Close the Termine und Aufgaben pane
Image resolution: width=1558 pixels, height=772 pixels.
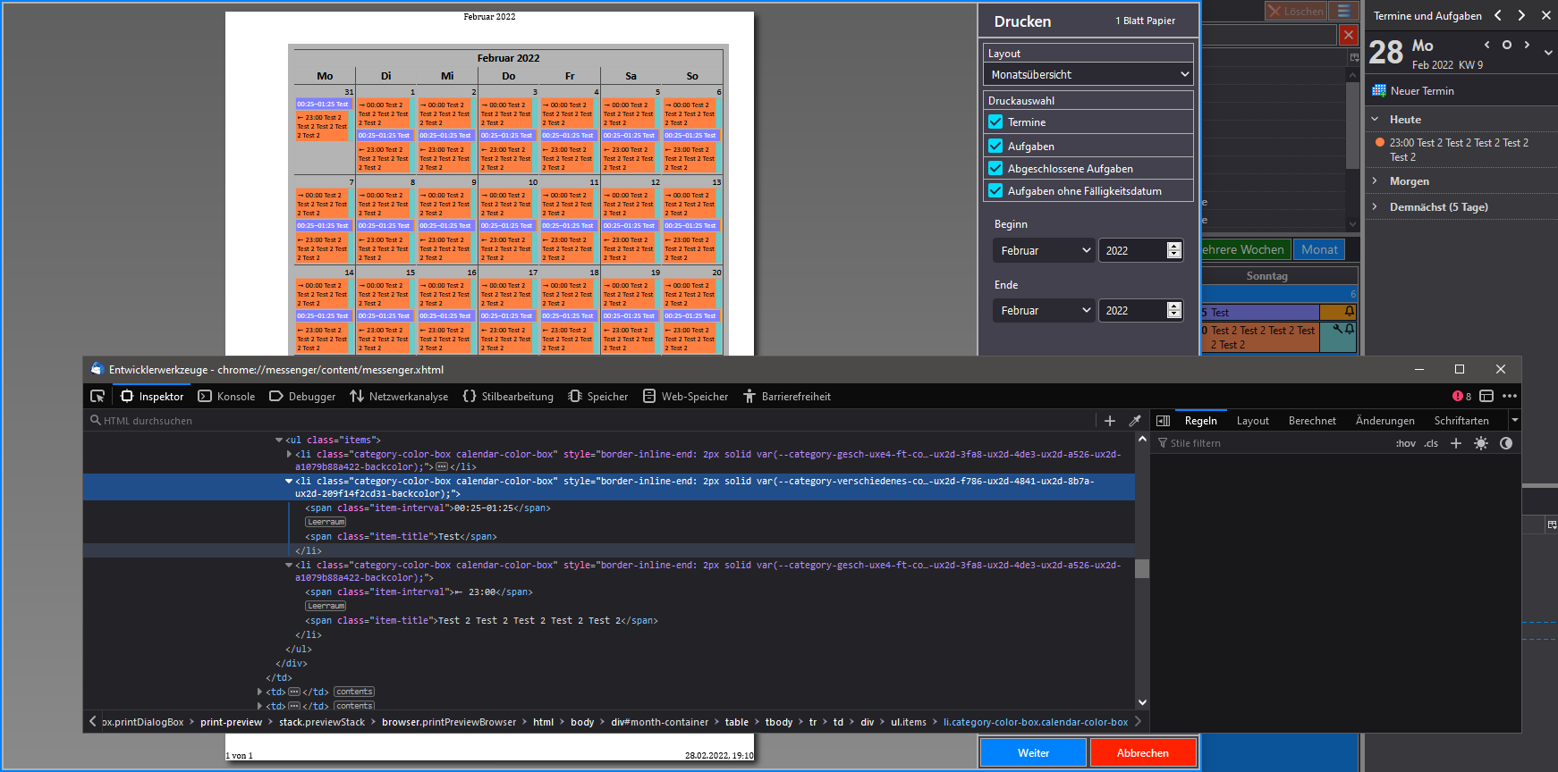(x=1546, y=15)
